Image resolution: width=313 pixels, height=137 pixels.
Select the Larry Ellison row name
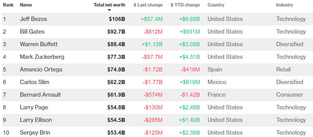click(36, 120)
